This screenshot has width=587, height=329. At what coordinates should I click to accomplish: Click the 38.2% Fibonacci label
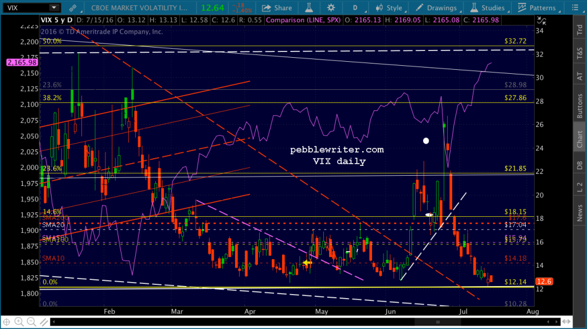[52, 98]
